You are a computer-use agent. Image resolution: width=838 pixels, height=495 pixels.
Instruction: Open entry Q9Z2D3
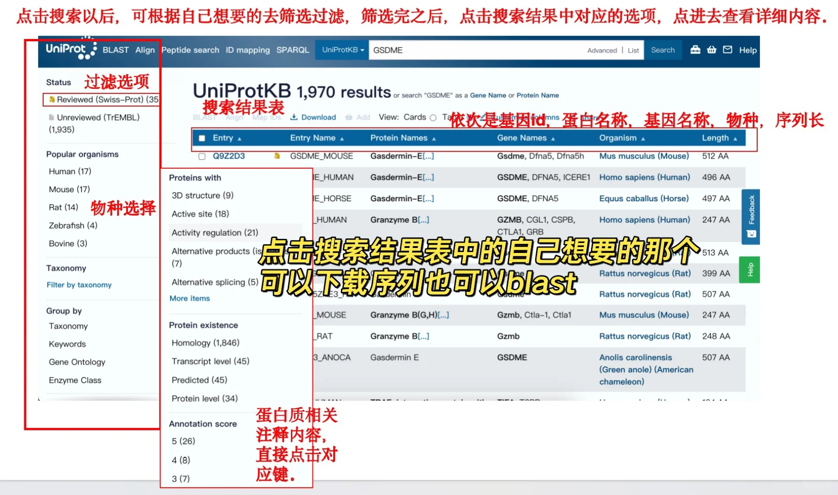pyautogui.click(x=229, y=156)
